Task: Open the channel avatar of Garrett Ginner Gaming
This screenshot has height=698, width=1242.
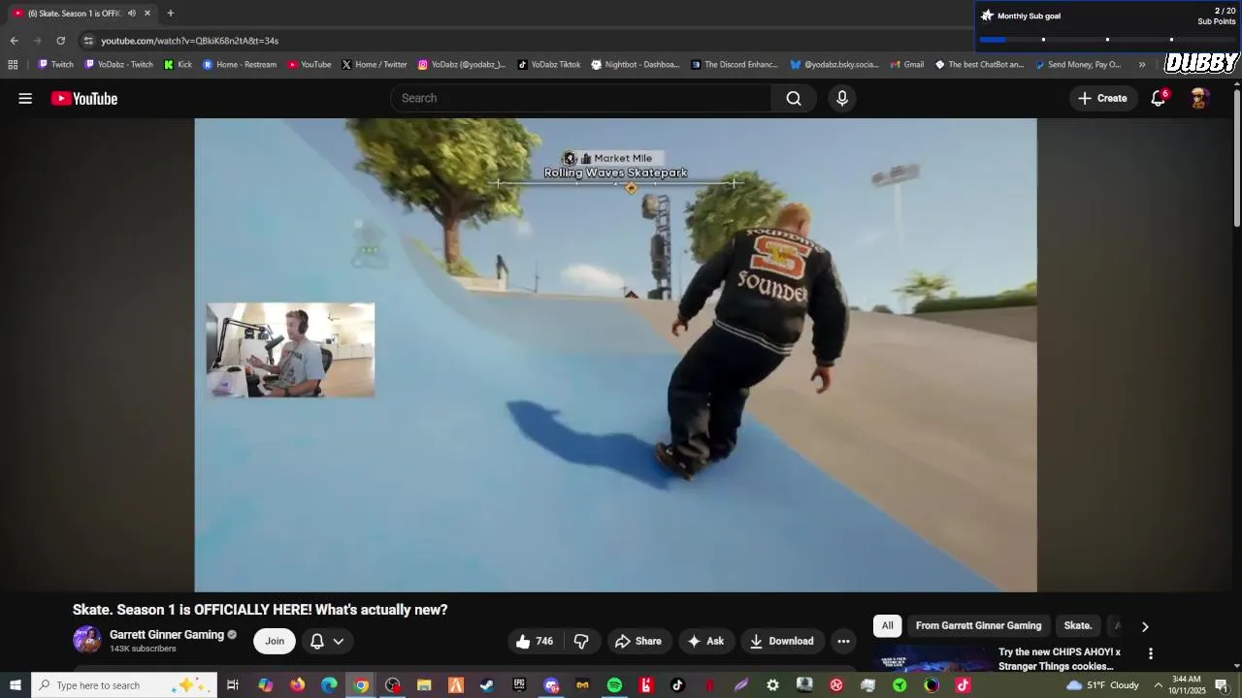Action: pyautogui.click(x=87, y=640)
